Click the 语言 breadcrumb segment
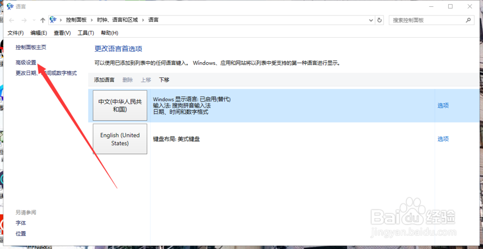This screenshot has width=483, height=249. click(x=154, y=20)
